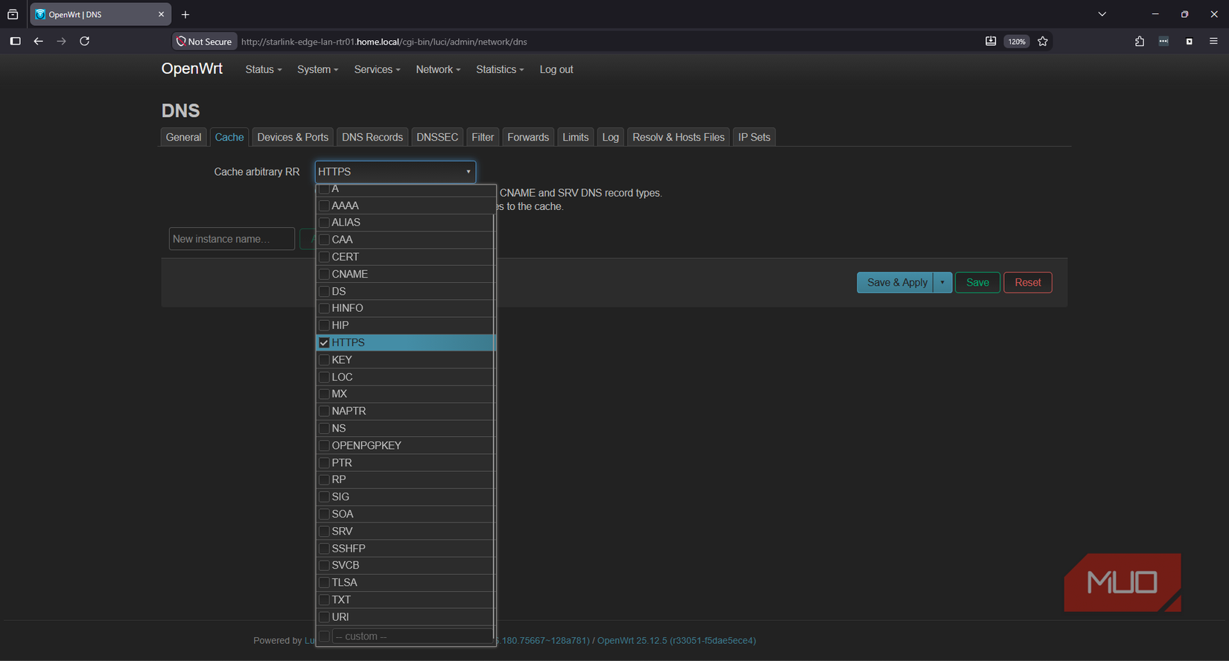Open a new browser tab
This screenshot has width=1229, height=661.
(x=185, y=14)
